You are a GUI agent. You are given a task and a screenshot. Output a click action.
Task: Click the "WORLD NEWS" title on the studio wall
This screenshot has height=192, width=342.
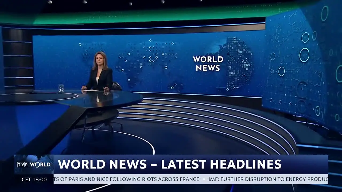[x=208, y=63]
